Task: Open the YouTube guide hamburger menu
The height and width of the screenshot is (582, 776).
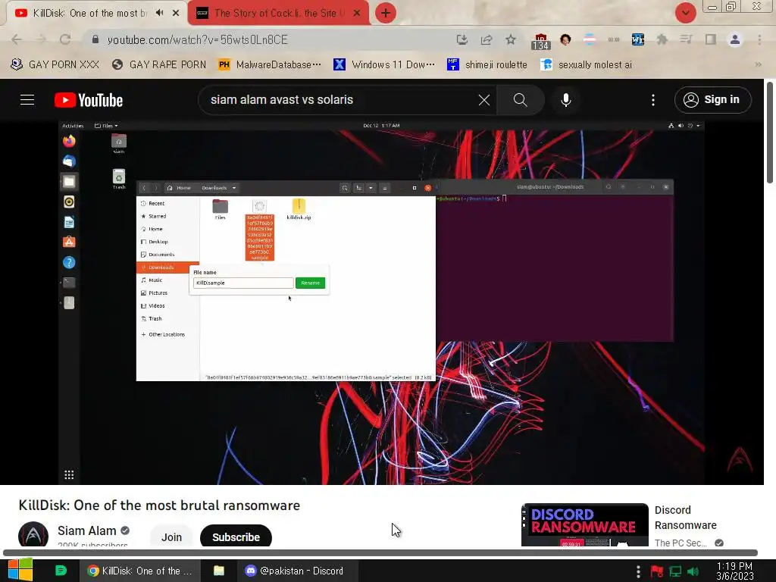Action: pos(27,100)
